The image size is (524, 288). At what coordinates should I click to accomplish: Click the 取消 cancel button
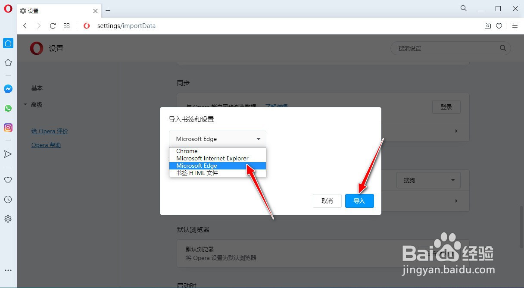pos(327,201)
